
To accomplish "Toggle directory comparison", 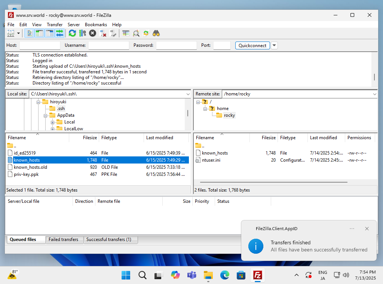I will (136, 33).
